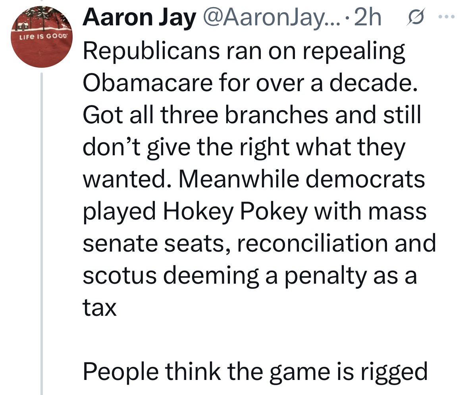Viewport: 468px width, 395px height.
Task: Click the display name Aaron Jay
Action: 139,18
